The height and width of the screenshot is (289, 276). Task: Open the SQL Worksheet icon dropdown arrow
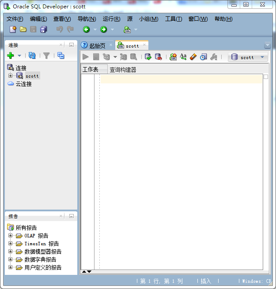click(136, 30)
